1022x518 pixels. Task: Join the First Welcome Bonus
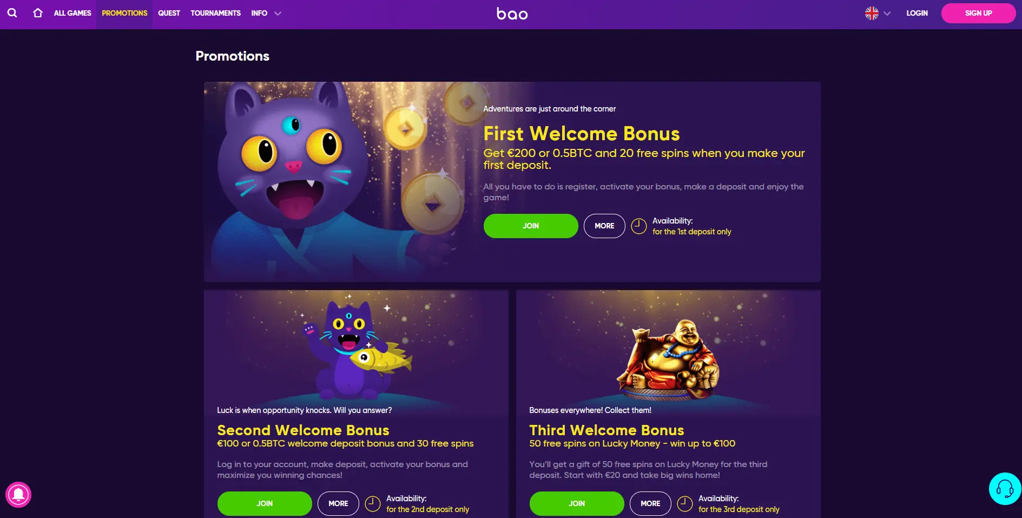[530, 226]
